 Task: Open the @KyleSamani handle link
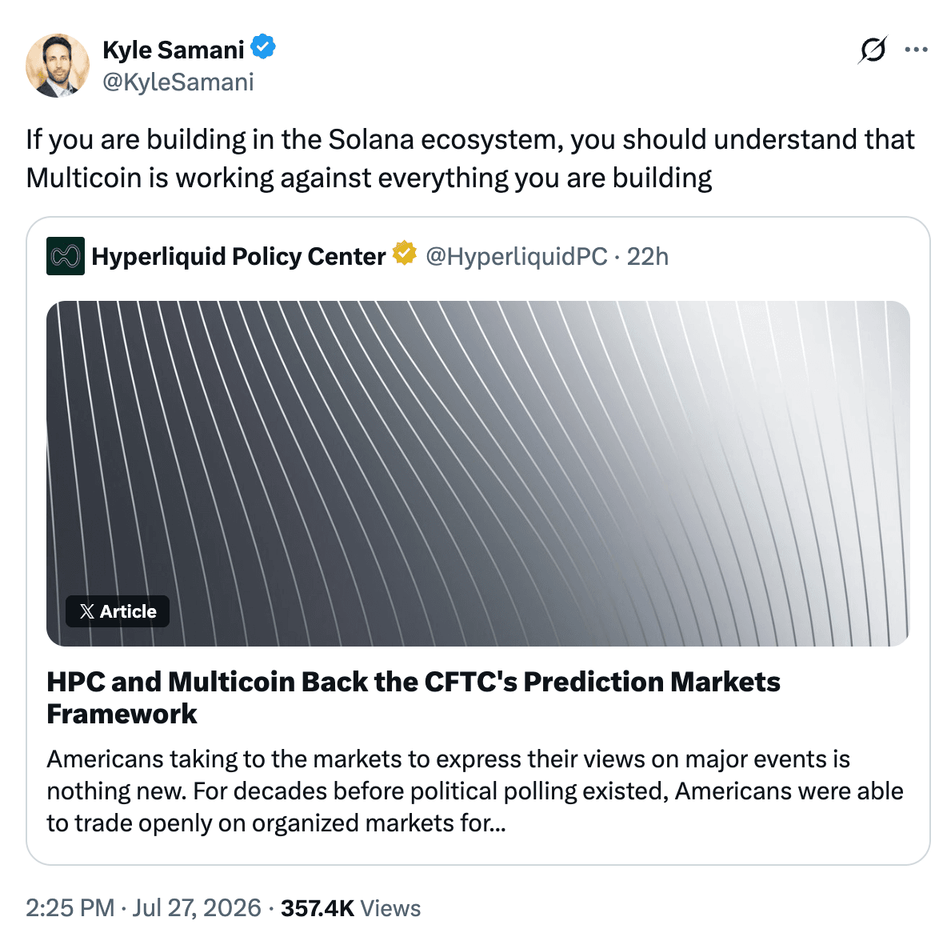pos(178,82)
